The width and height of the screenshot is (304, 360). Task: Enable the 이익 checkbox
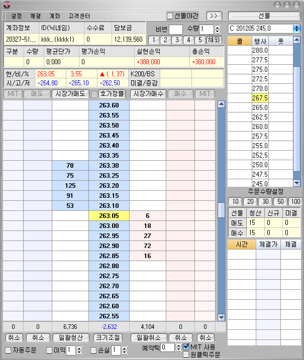(49, 350)
